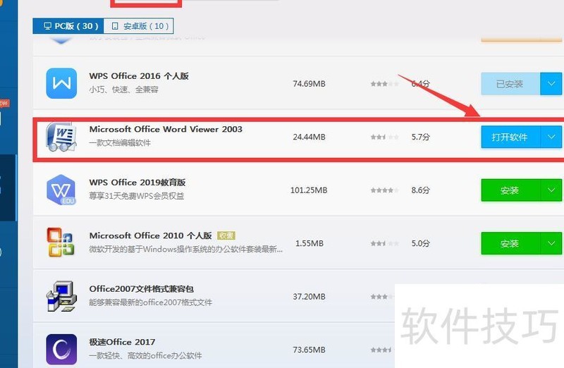This screenshot has height=368, width=564.
Task: Click the Word Viewer 2003 app icon
Action: [61, 137]
